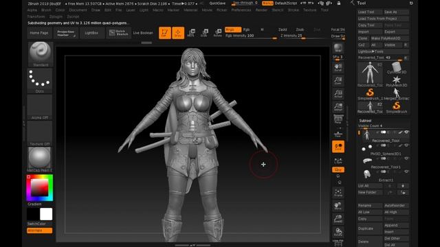Pick a color in the color picker square
The image size is (440, 247).
[x=39, y=187]
